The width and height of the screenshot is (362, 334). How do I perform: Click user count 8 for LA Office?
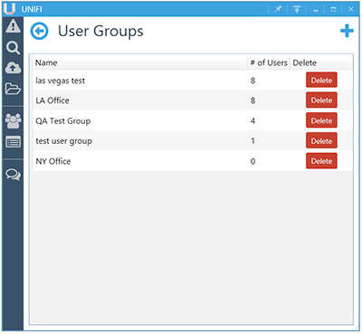click(x=252, y=100)
